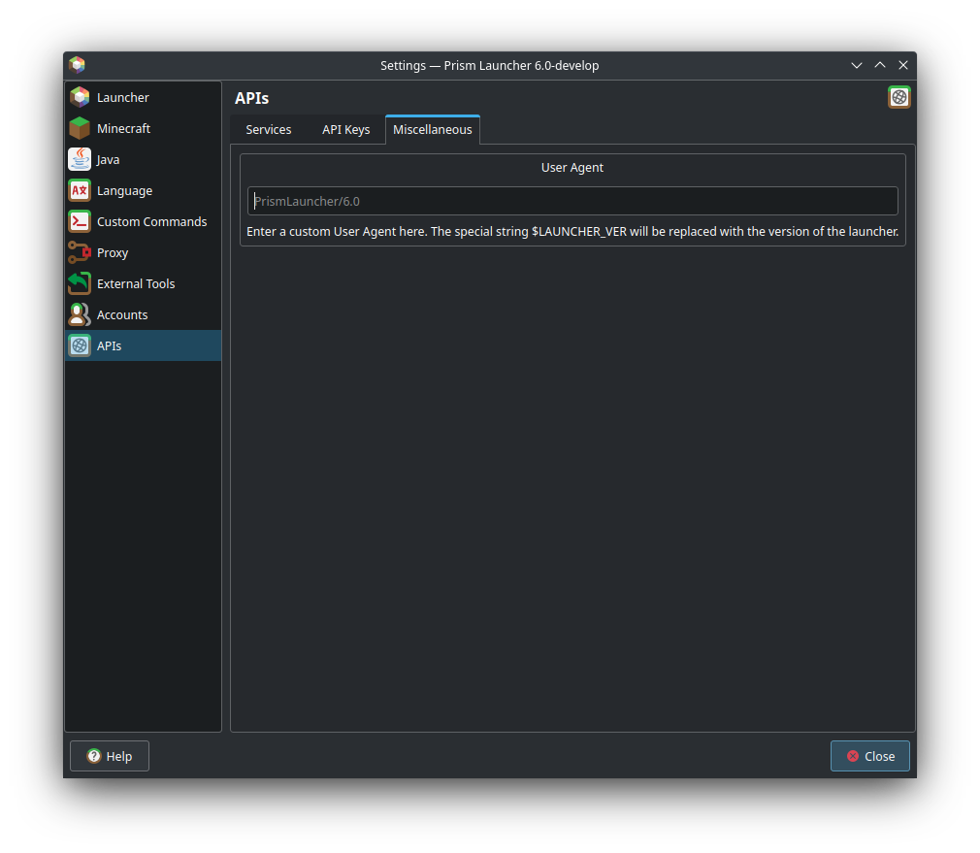980x853 pixels.
Task: Maximize the Settings window
Action: [880, 65]
